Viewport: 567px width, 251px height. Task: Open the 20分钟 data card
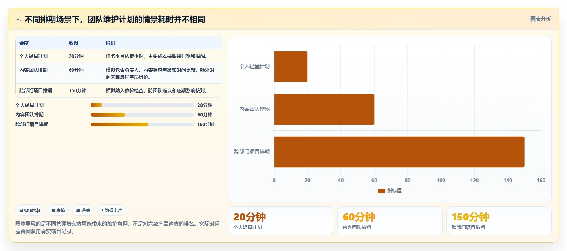pos(280,221)
